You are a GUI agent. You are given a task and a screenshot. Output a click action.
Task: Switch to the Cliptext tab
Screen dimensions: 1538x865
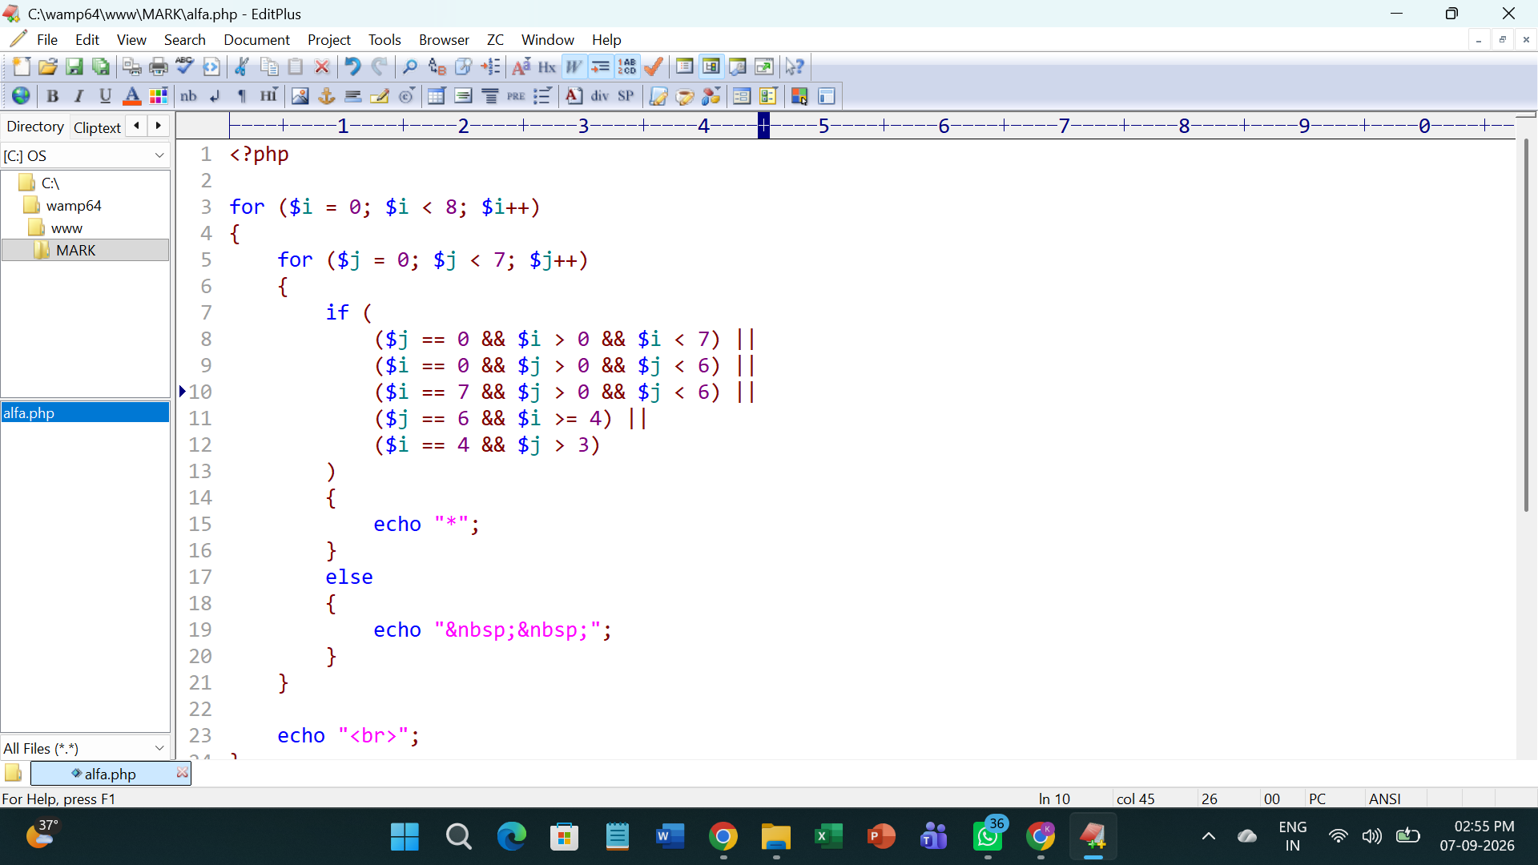coord(97,127)
